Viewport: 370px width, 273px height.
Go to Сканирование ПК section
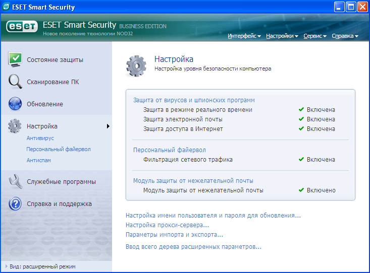click(53, 82)
